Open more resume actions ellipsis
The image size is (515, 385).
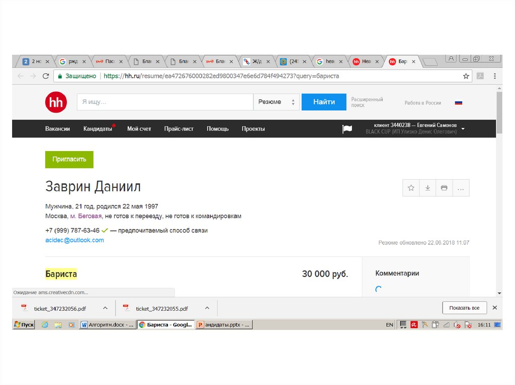click(461, 188)
